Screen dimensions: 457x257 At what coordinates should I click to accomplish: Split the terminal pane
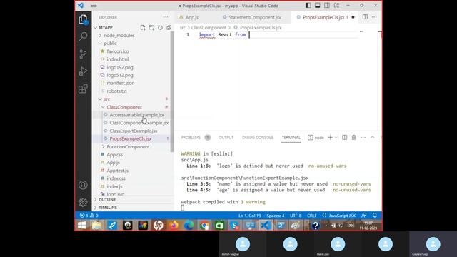(344, 137)
